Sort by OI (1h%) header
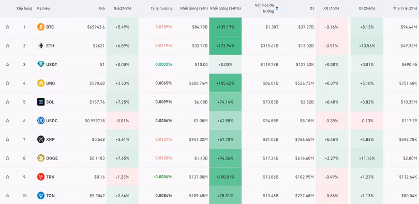 coord(332,8)
